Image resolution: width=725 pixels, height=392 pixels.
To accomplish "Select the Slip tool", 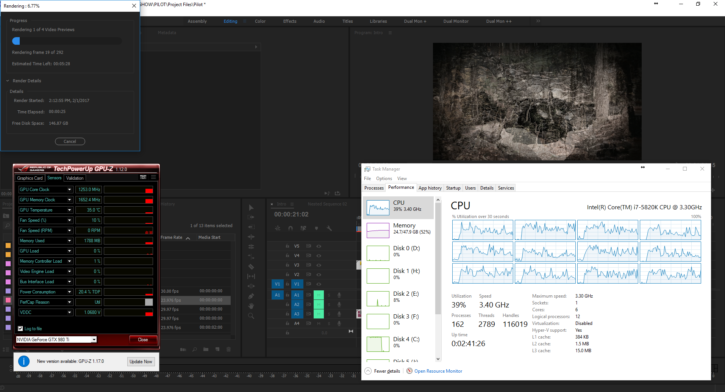I will [251, 276].
